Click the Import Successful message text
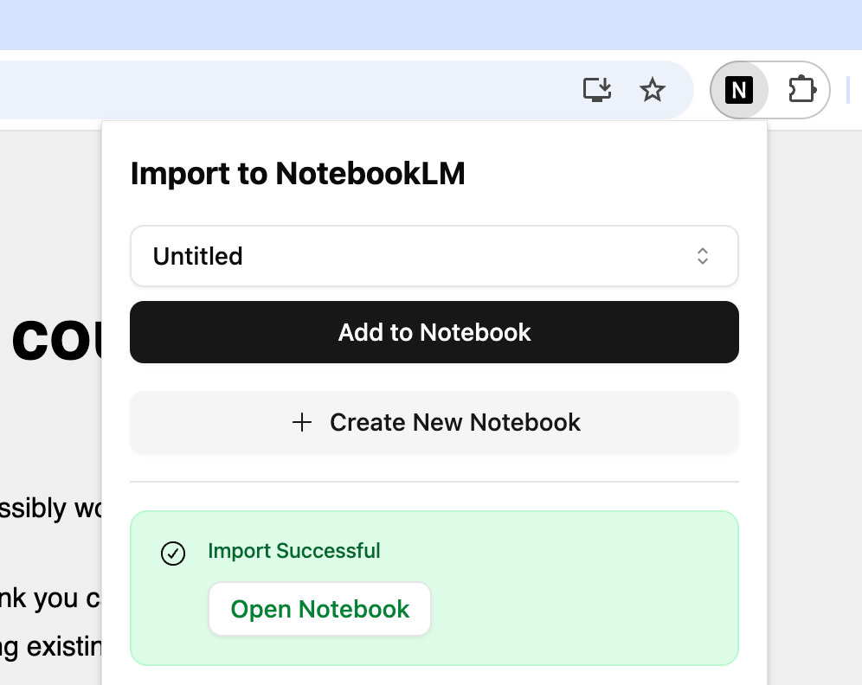This screenshot has height=685, width=862. tap(294, 550)
